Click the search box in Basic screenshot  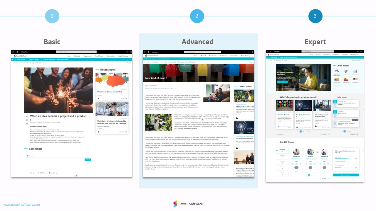tap(76, 52)
